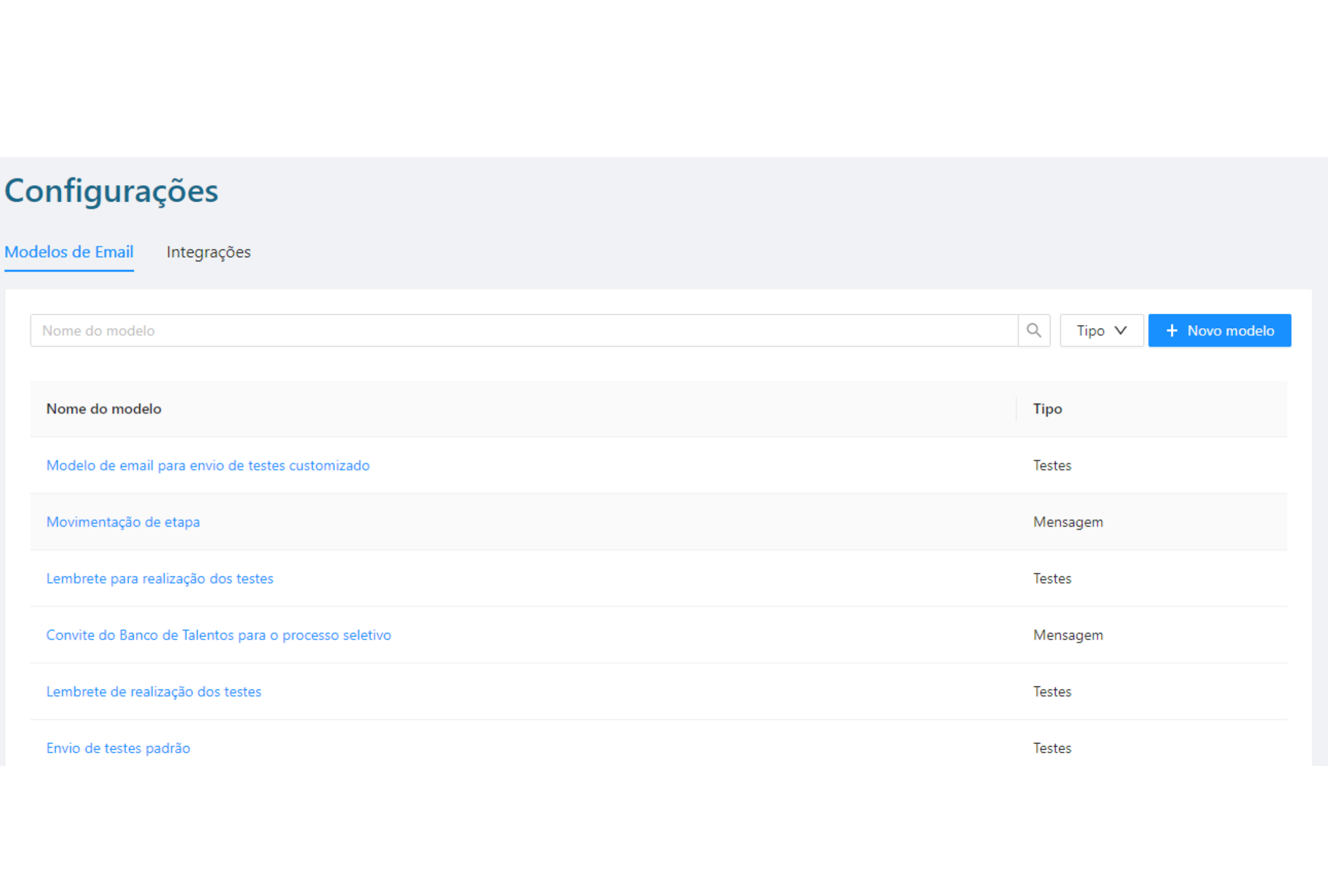The width and height of the screenshot is (1328, 885).
Task: Click Mensagem type in Movimentação row
Action: click(x=1068, y=522)
